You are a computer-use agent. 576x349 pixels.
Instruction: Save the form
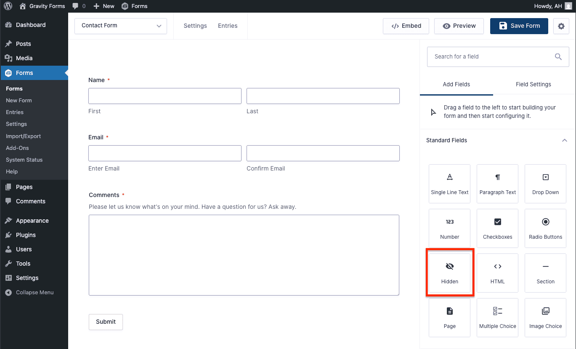click(x=519, y=26)
